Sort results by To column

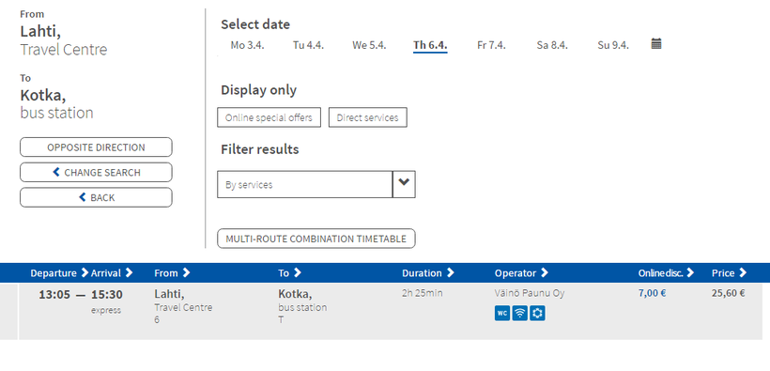pyautogui.click(x=290, y=272)
